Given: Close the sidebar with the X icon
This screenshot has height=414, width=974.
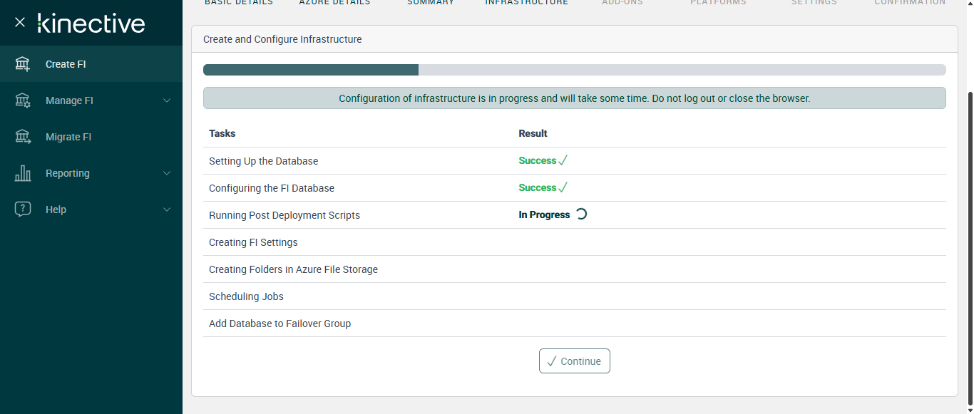Looking at the screenshot, I should pyautogui.click(x=20, y=23).
